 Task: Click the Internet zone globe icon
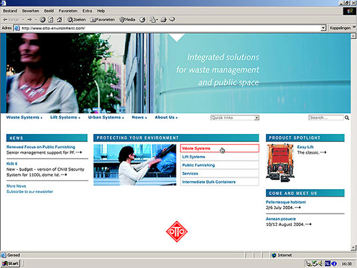274,255
